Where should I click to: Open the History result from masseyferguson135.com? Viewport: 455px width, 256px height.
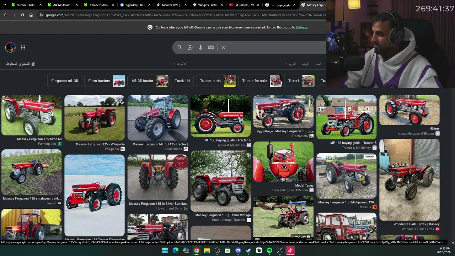(434, 129)
